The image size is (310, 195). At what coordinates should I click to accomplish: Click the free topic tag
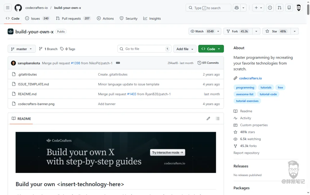tap(280, 87)
